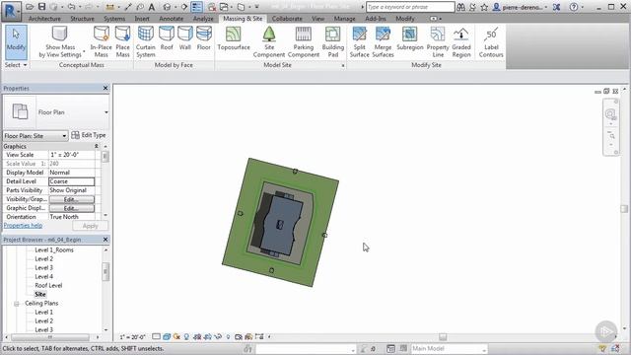Viewport: 631px width, 355px height.
Task: Open the Help question mark icon
Action: pyautogui.click(x=574, y=7)
